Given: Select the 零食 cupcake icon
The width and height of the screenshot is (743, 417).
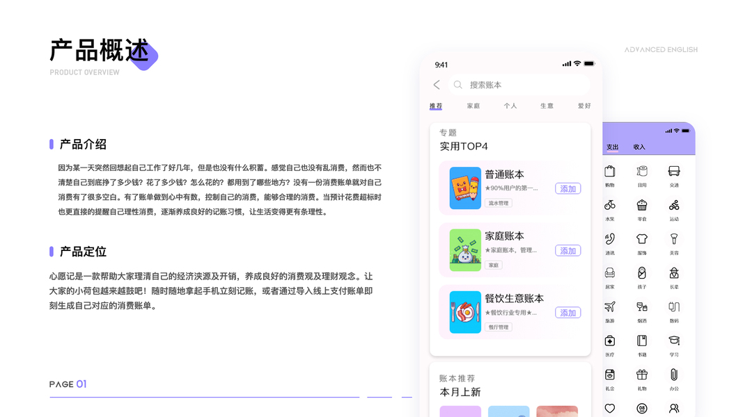Looking at the screenshot, I should [x=642, y=205].
